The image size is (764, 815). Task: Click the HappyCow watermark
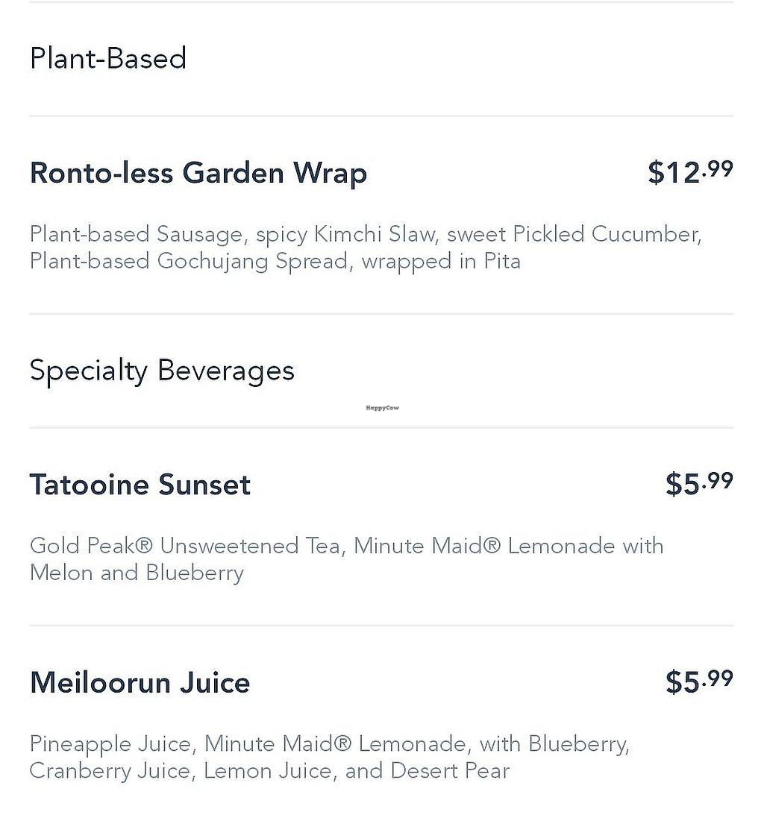click(x=382, y=408)
